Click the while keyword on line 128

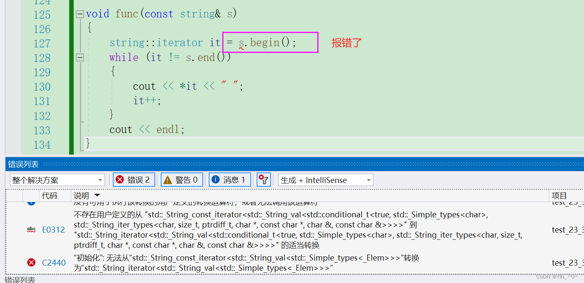[x=124, y=57]
